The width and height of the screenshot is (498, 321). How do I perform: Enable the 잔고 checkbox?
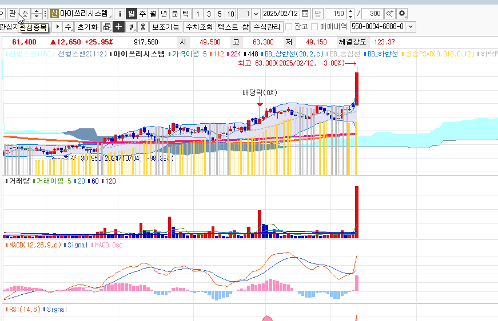tap(289, 26)
